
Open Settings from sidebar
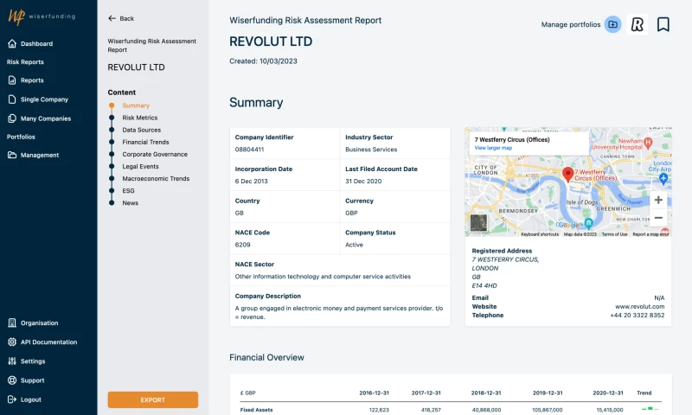pos(33,361)
